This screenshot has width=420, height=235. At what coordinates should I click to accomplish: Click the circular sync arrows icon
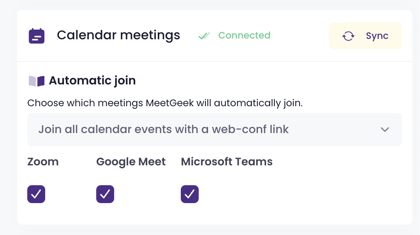point(348,36)
